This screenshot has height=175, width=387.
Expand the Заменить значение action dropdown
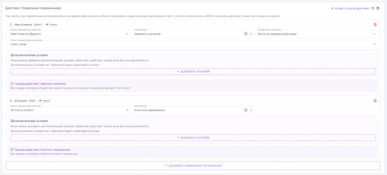(x=193, y=34)
